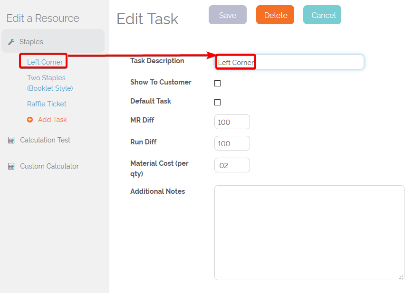The width and height of the screenshot is (414, 293).
Task: Cancel editing the task
Action: 322,15
